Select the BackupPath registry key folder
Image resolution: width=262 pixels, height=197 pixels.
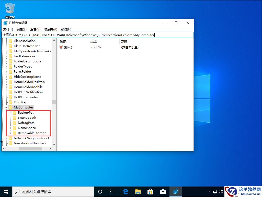pyautogui.click(x=26, y=112)
